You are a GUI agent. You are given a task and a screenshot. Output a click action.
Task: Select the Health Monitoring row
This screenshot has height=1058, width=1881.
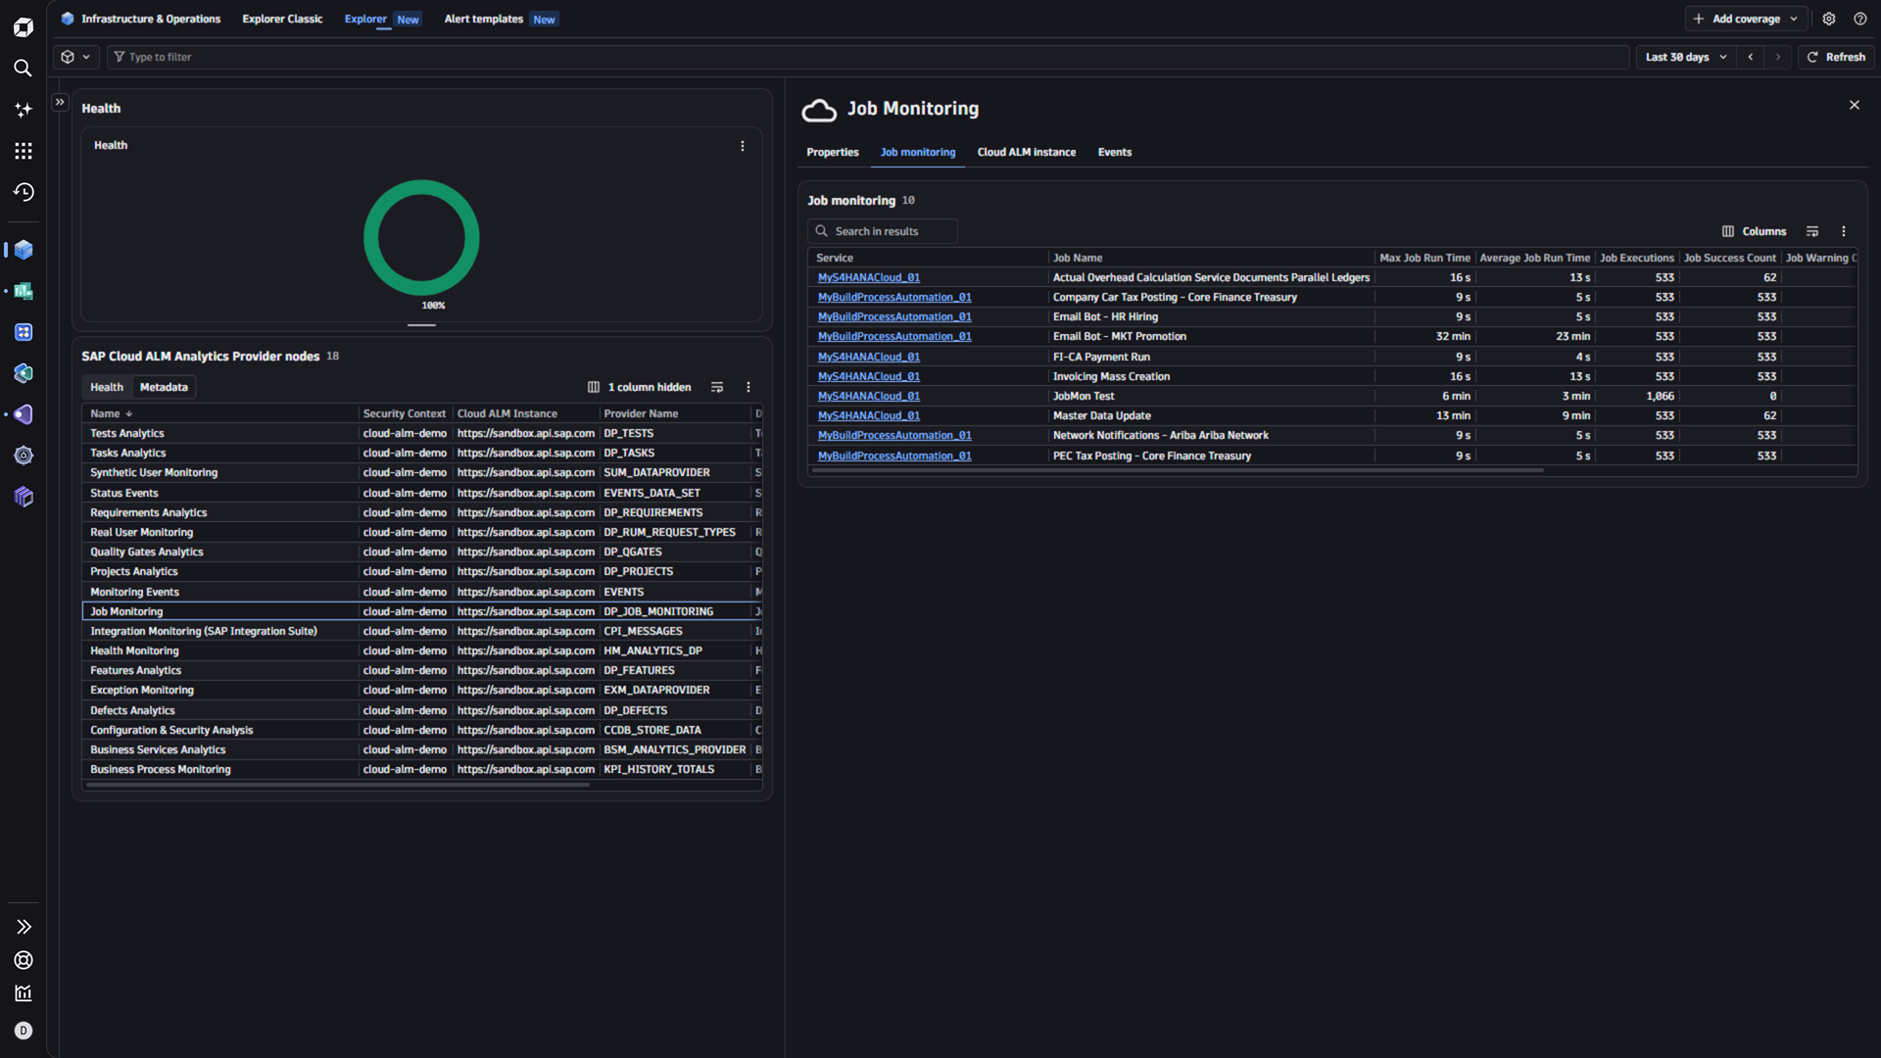pos(421,650)
